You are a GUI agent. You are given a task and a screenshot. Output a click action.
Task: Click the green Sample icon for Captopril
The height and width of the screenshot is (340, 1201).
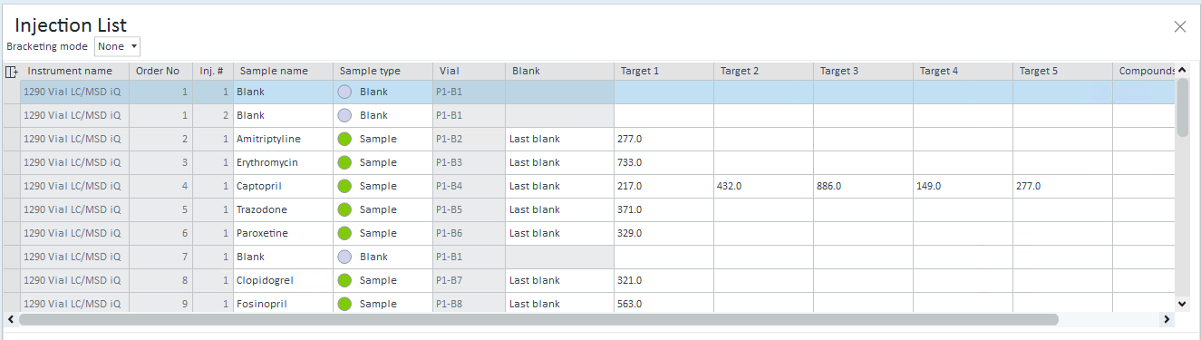tap(344, 186)
